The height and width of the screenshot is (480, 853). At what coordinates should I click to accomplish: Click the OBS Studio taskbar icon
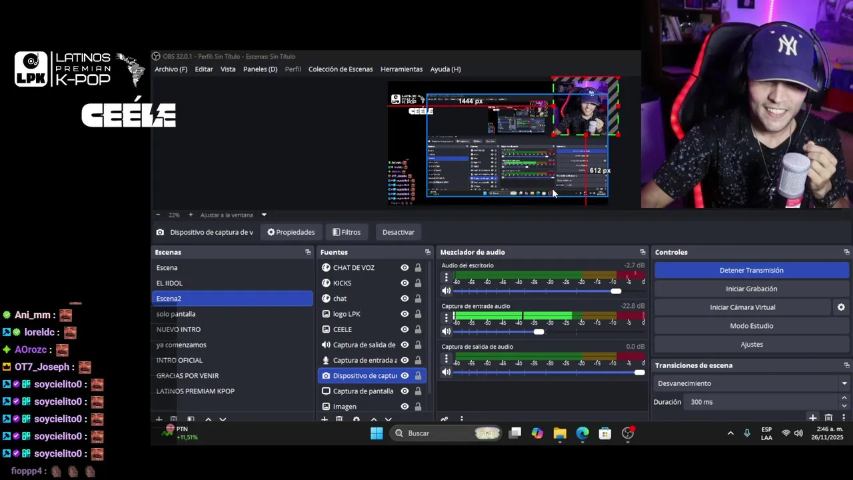pyautogui.click(x=628, y=433)
